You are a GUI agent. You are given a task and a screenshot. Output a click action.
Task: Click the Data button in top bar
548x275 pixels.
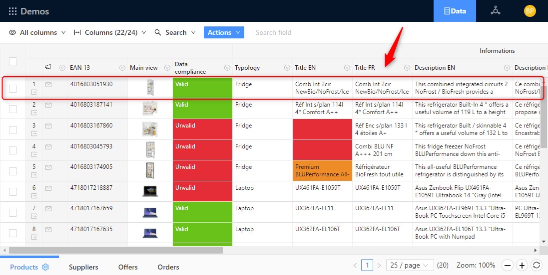click(x=455, y=11)
